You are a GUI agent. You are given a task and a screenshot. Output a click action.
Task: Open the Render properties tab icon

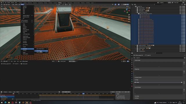(132, 58)
